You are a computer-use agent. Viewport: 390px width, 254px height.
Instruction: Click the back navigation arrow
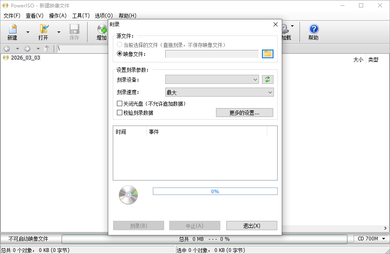(7, 48)
